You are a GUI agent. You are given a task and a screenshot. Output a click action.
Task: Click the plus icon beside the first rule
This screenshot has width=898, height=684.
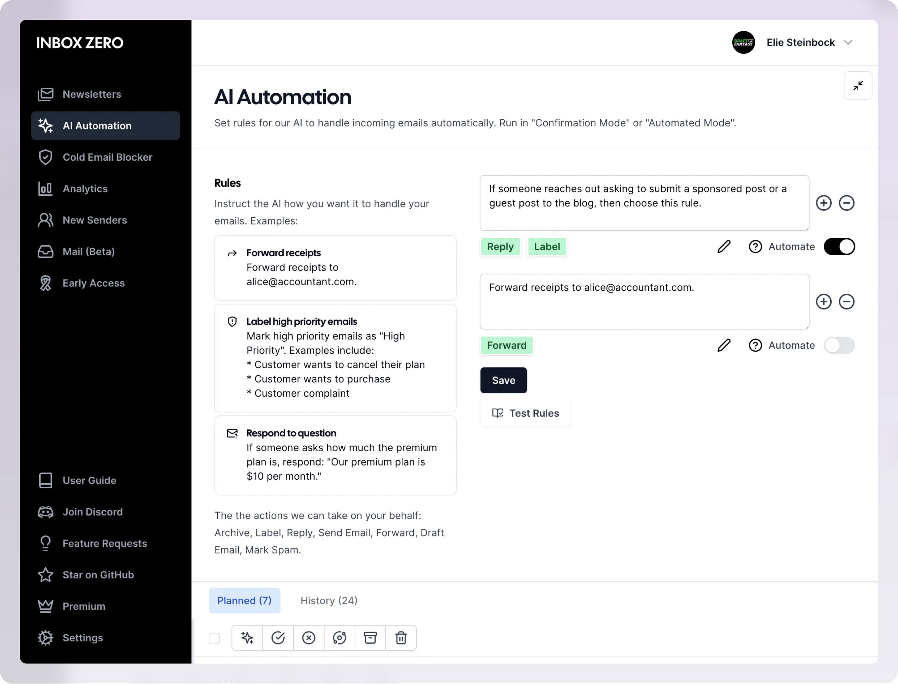pyautogui.click(x=823, y=203)
